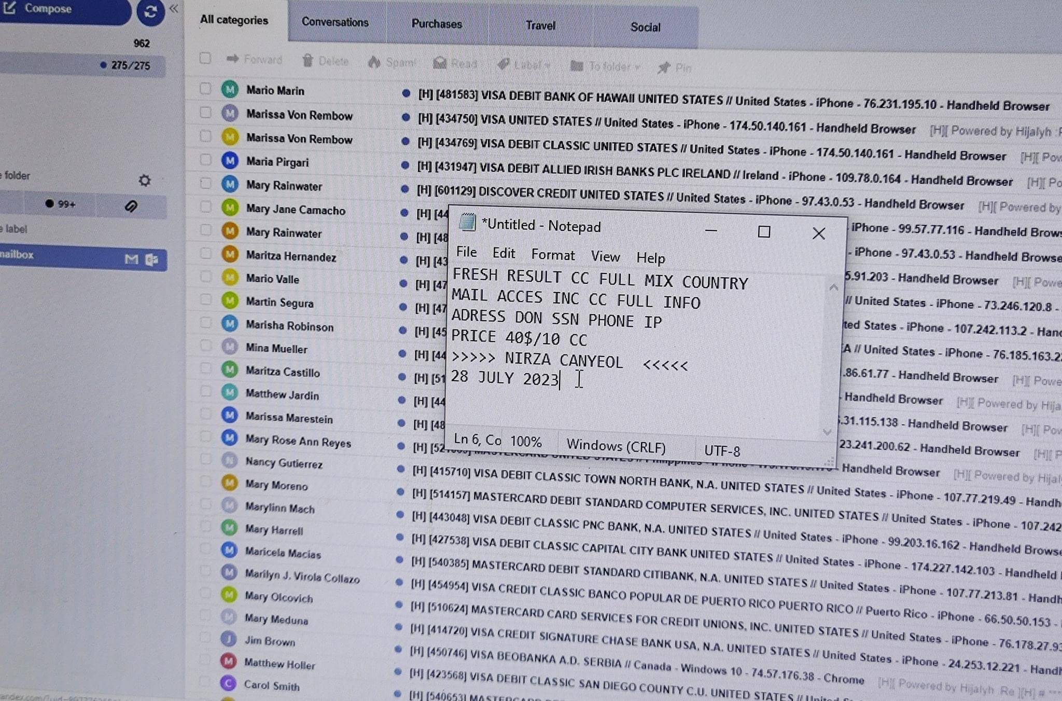The image size is (1062, 701).
Task: Open the Edit menu in Notepad
Action: (504, 253)
